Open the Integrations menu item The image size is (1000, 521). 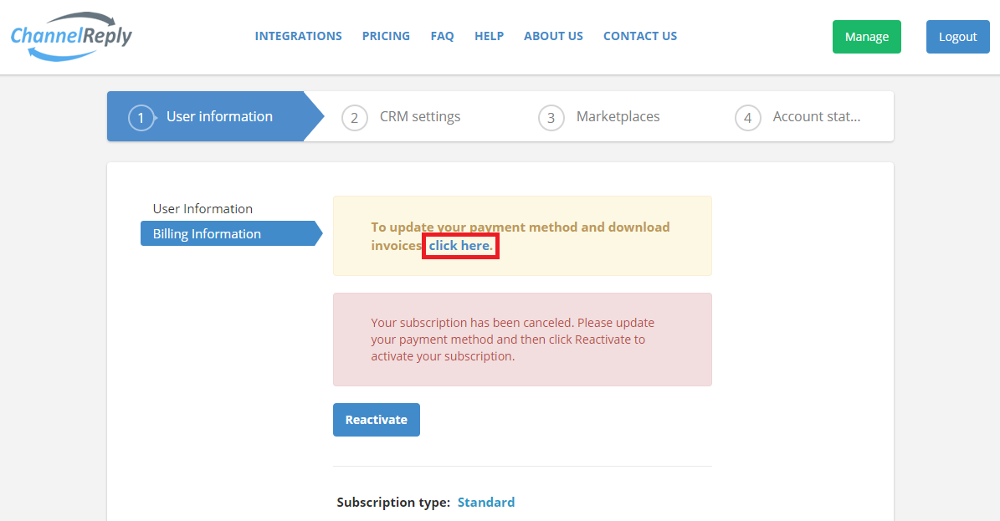(299, 36)
